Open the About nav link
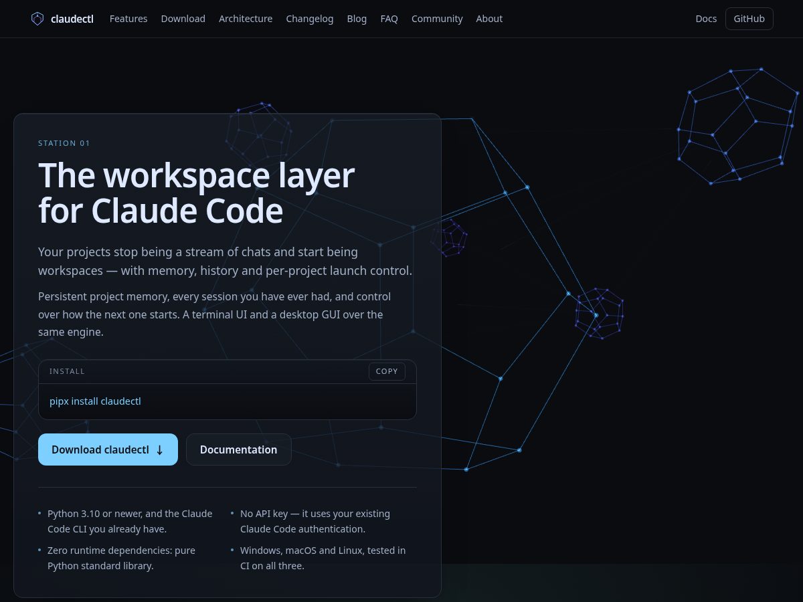This screenshot has height=602, width=803. click(489, 19)
